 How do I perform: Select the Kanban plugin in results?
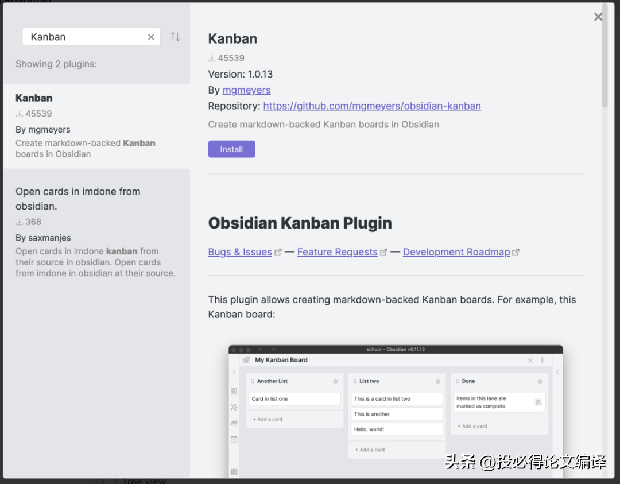pyautogui.click(x=96, y=126)
